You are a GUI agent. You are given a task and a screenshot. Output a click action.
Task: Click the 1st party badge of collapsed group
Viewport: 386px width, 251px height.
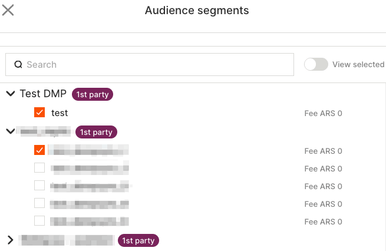coord(138,240)
